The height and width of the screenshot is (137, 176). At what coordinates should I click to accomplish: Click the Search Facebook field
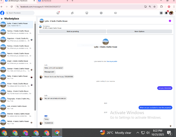coord(20,13)
